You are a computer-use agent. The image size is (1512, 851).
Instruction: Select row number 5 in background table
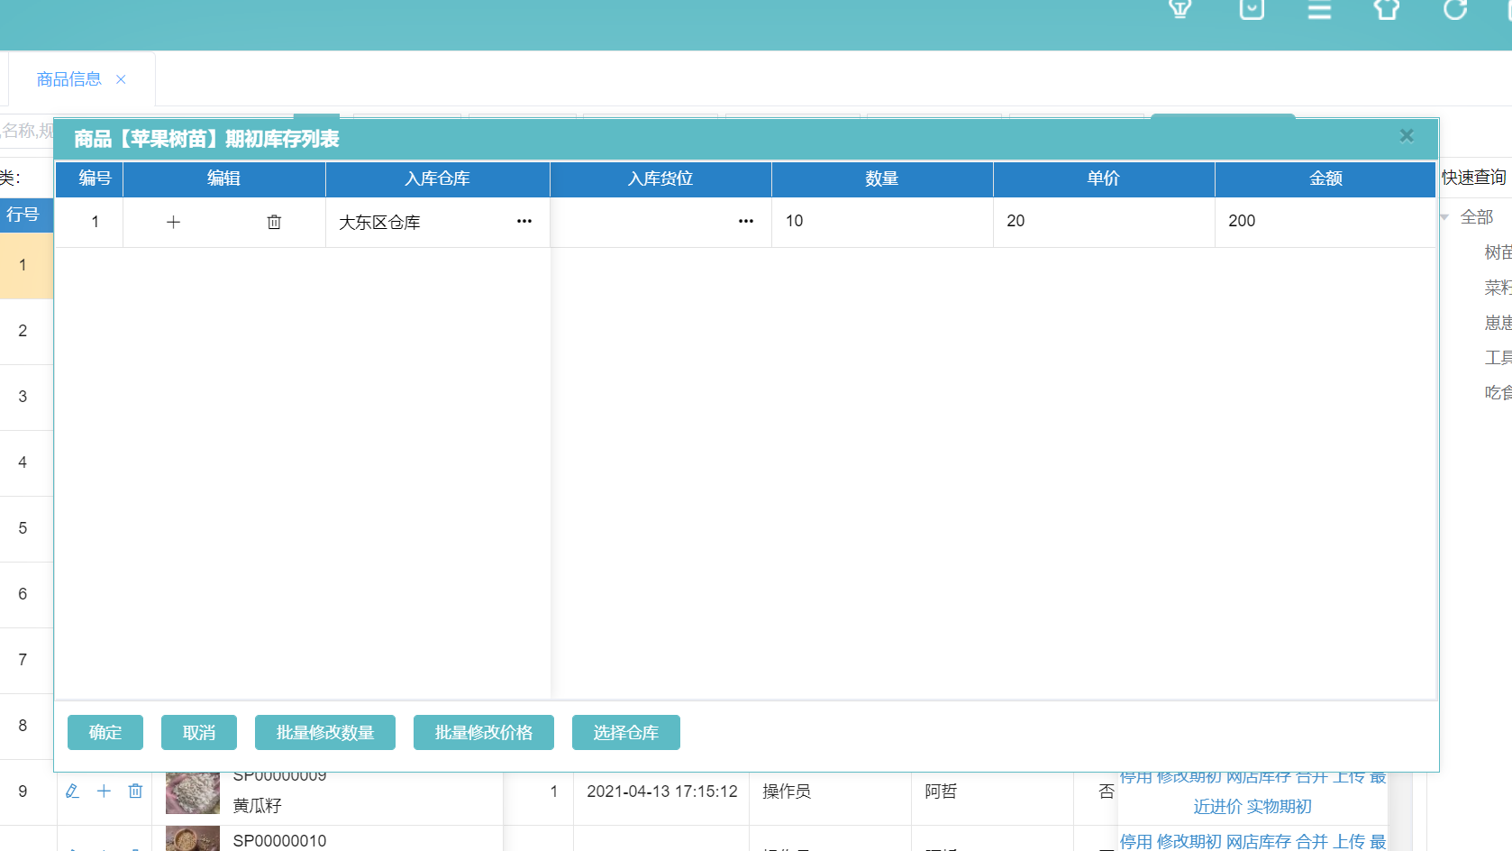coord(23,529)
